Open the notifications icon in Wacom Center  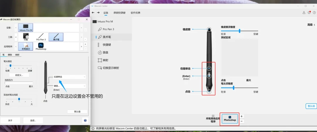coord(309,13)
